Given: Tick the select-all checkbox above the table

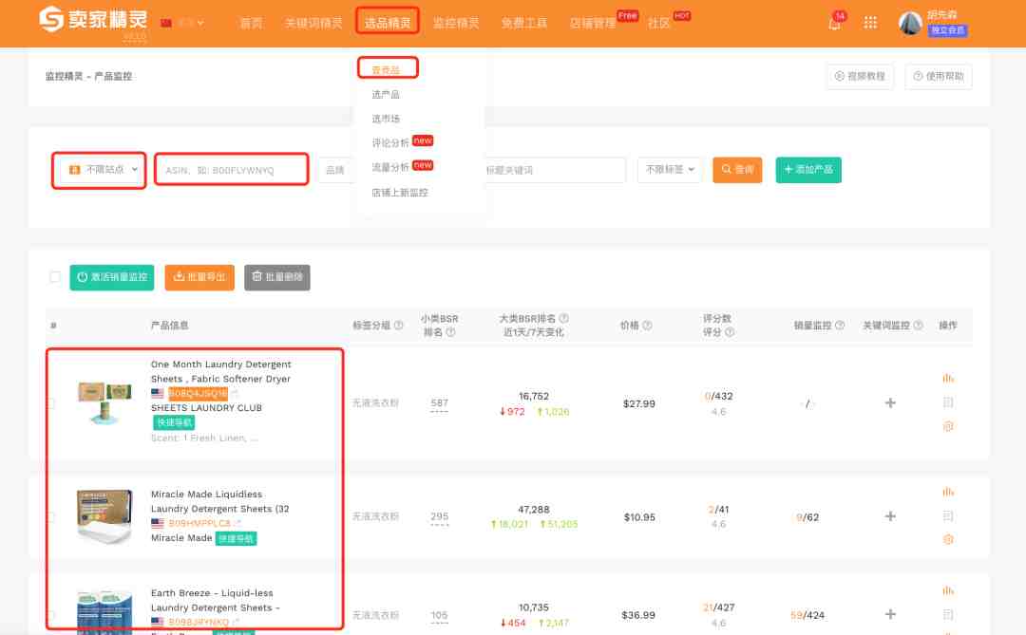Looking at the screenshot, I should [55, 276].
